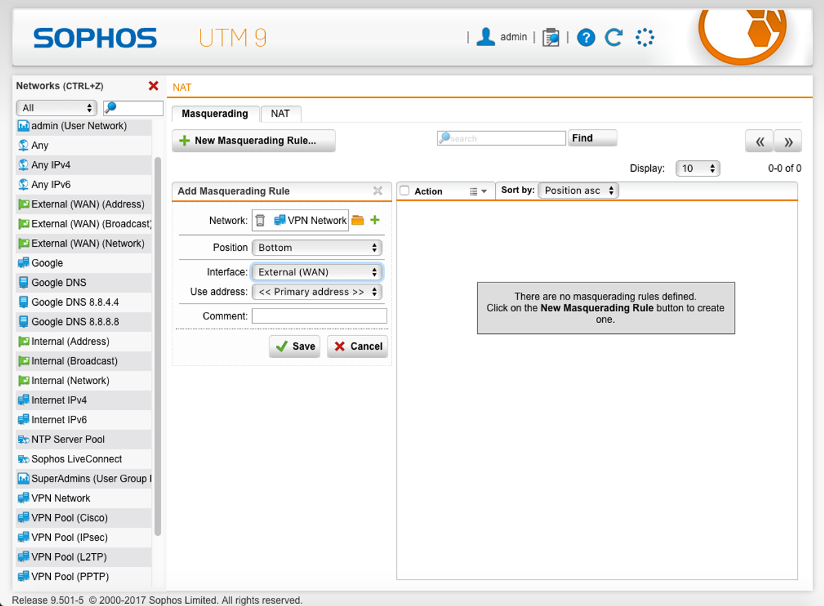Click the Find button
824x606 pixels.
coord(593,138)
